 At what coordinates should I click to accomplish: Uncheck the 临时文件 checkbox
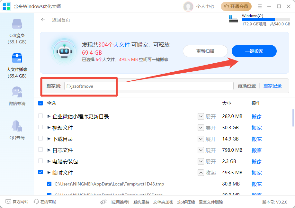(x=40, y=172)
